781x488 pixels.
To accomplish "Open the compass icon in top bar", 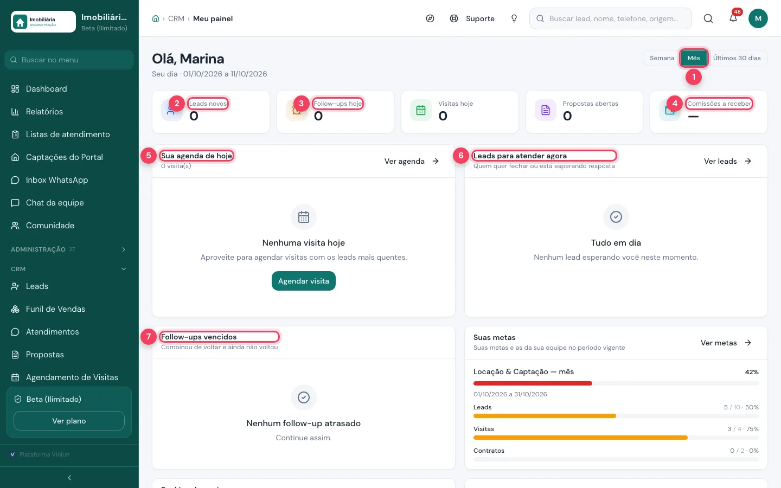I will 430,18.
